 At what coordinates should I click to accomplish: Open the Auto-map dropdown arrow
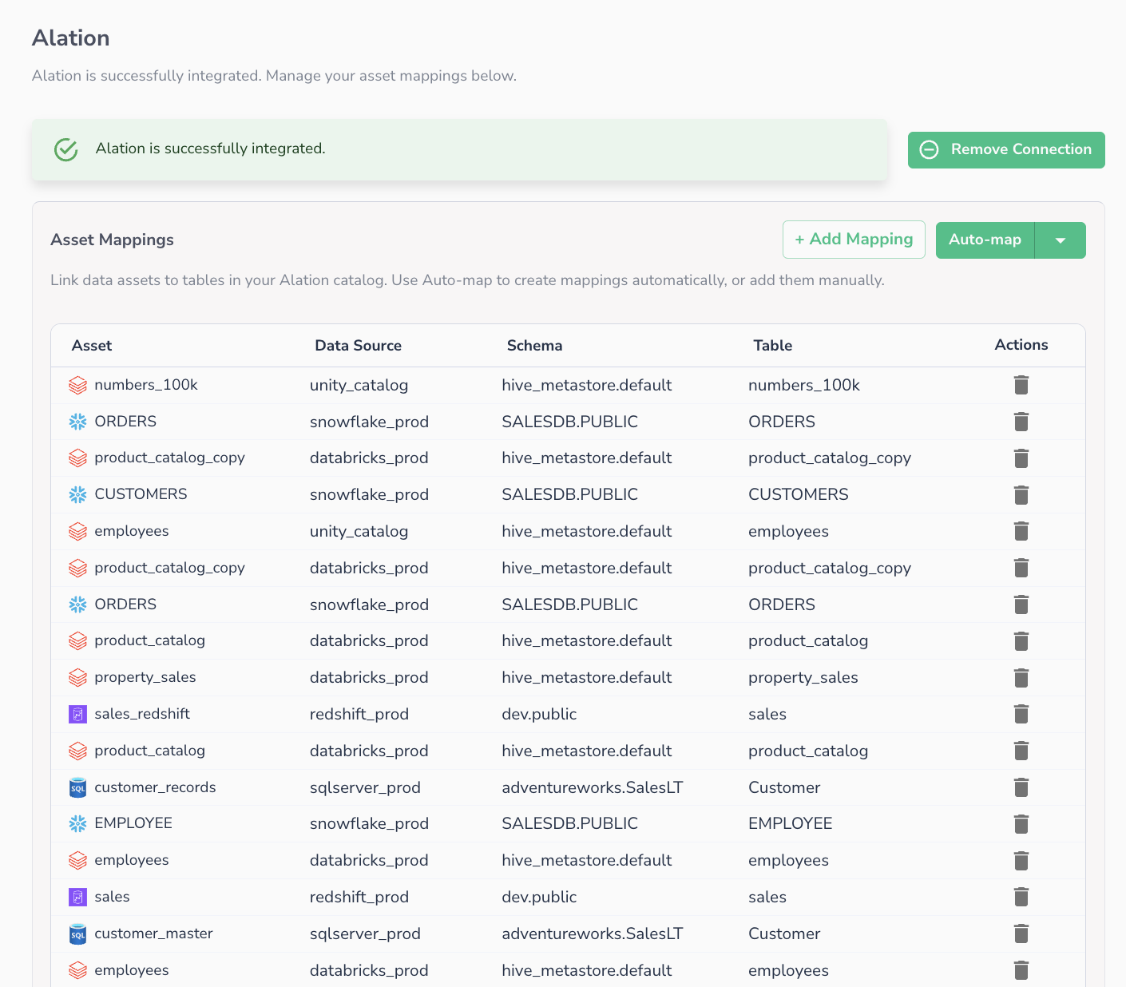pos(1060,240)
